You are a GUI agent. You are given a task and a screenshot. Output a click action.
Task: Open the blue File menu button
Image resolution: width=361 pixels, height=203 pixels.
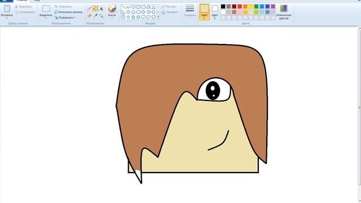click(x=6, y=1)
